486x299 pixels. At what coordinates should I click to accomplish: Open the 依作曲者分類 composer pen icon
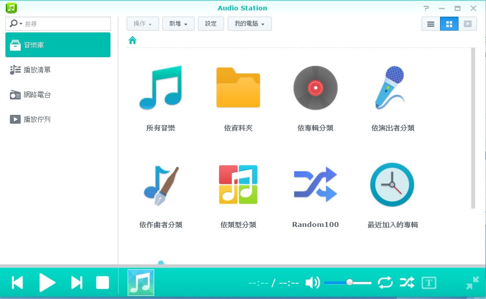[x=161, y=186]
